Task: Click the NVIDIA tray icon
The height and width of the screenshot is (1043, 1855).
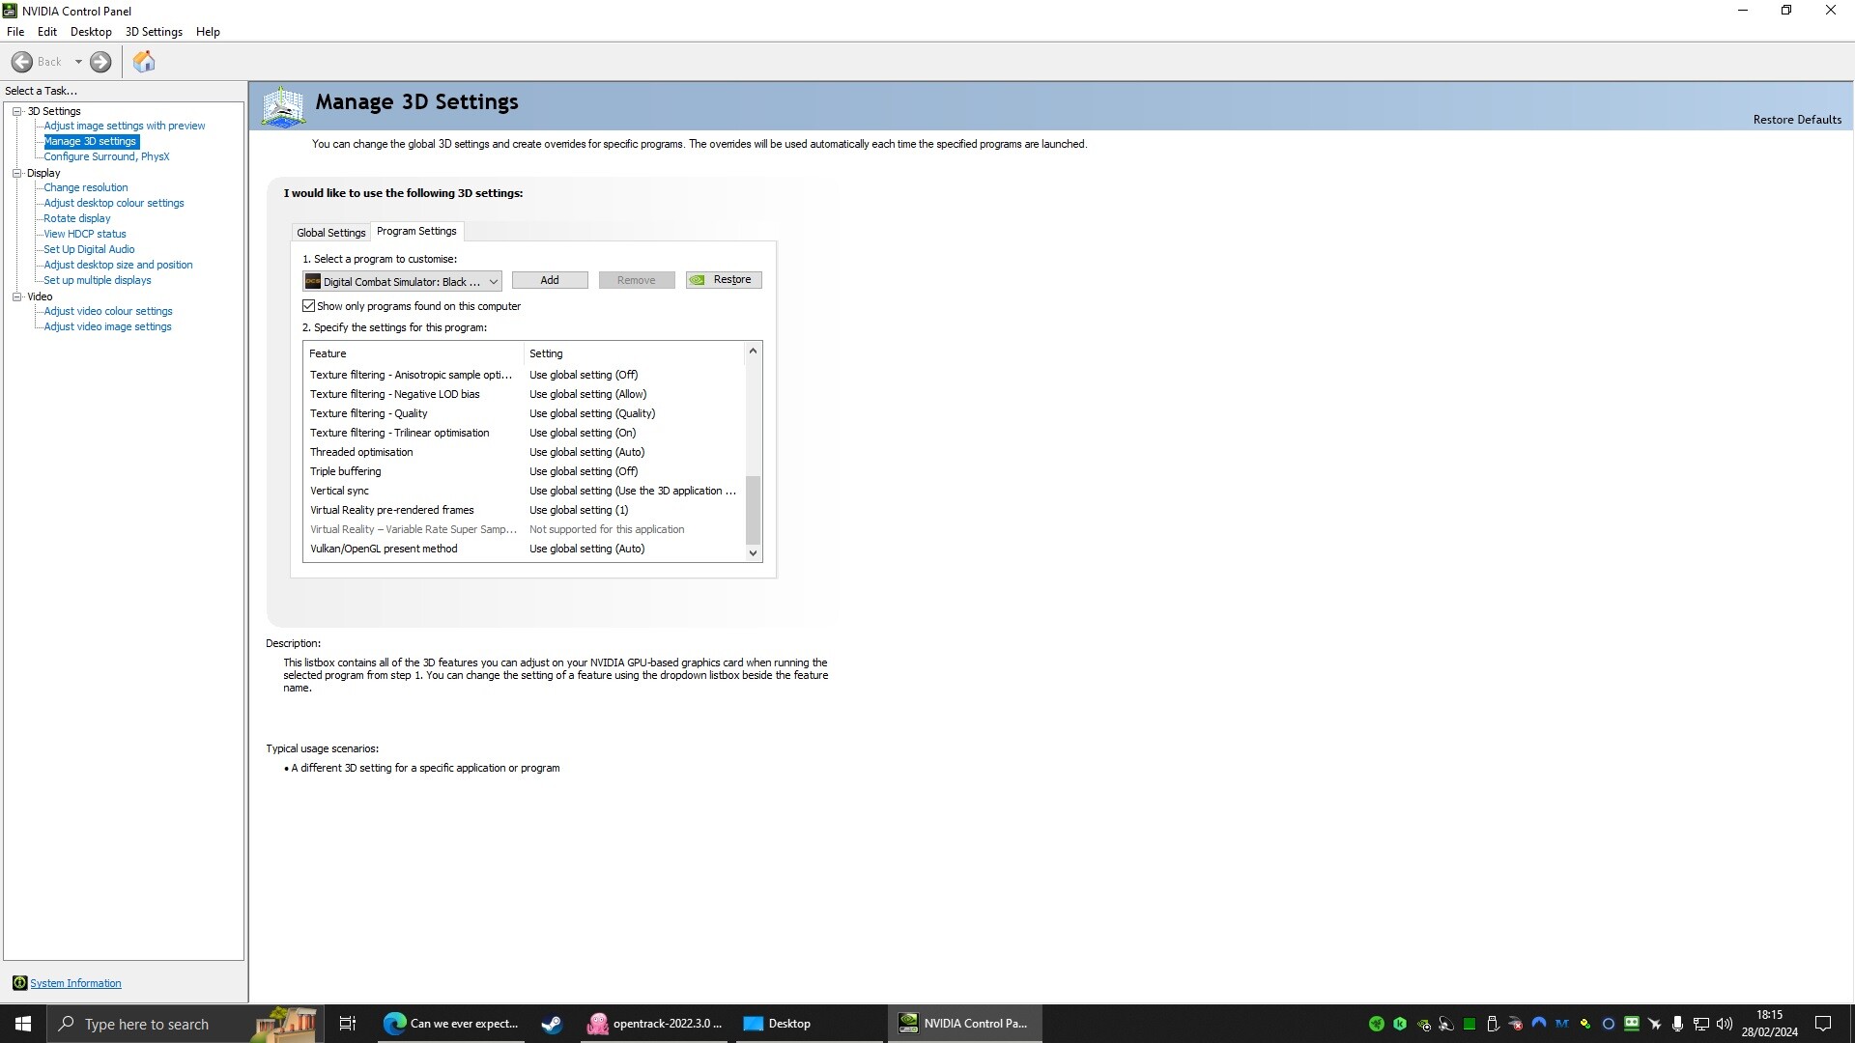Action: click(1423, 1024)
